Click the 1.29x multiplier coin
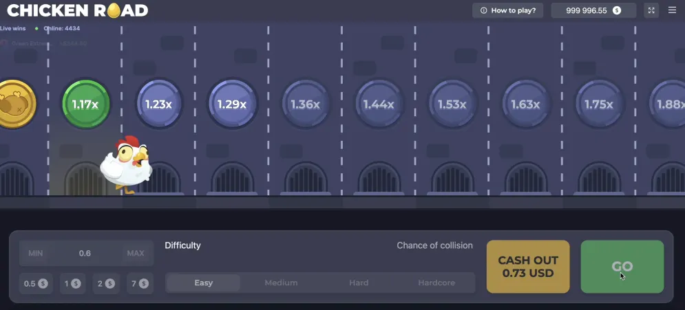This screenshot has width=685, height=310. coord(232,104)
